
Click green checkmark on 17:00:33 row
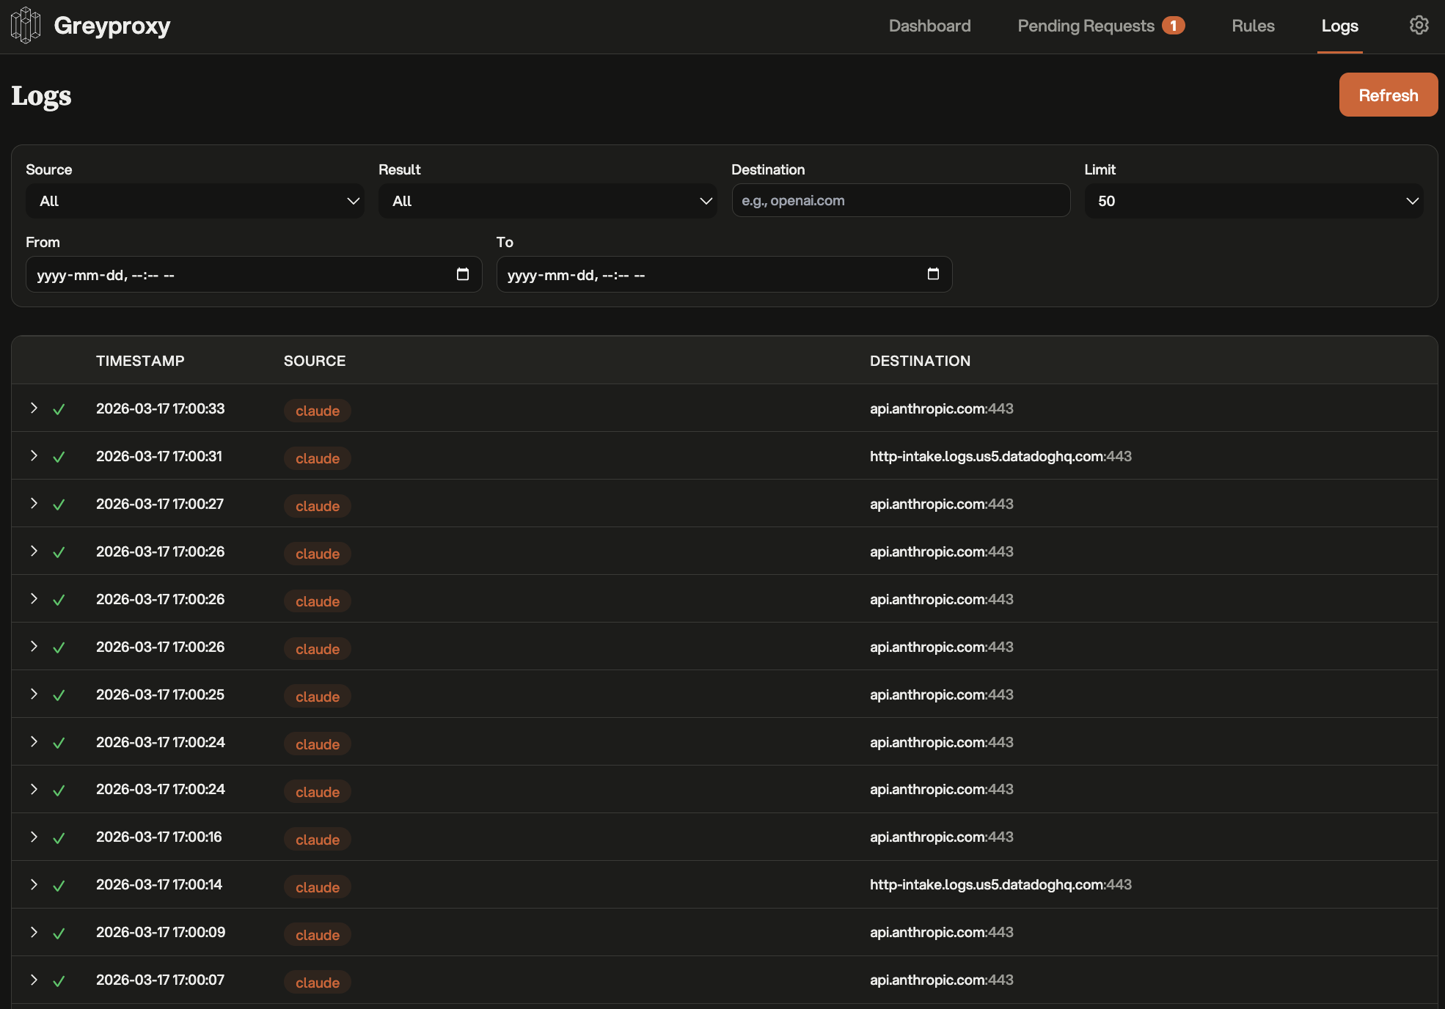[x=59, y=409]
